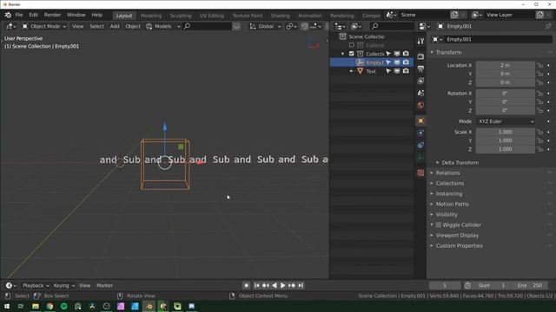556x312 pixels.
Task: Open the 3D viewport editor type menu
Action: coord(10,26)
